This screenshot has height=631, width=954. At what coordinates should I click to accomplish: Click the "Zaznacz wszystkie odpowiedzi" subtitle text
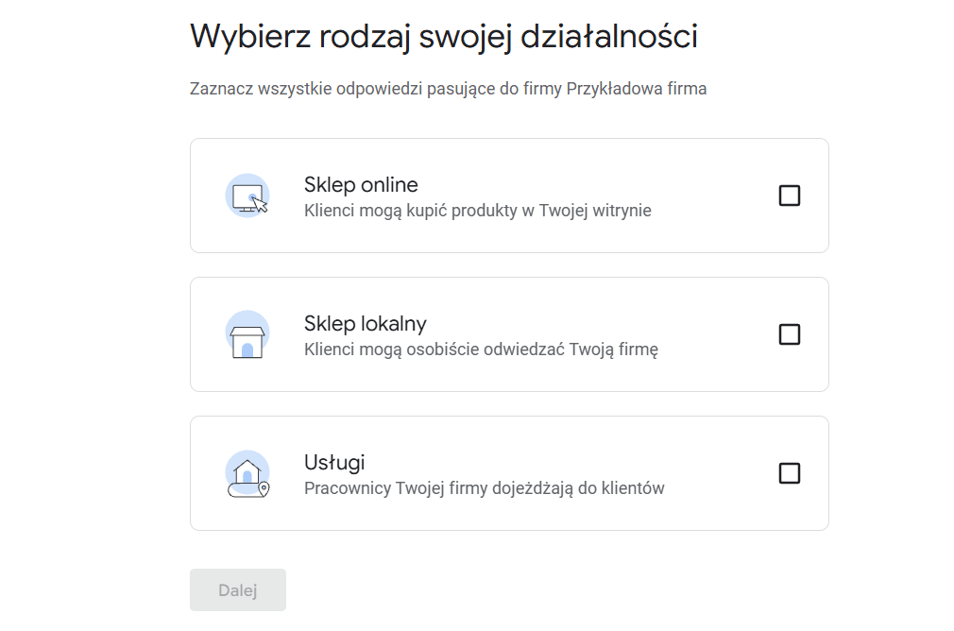tap(307, 89)
